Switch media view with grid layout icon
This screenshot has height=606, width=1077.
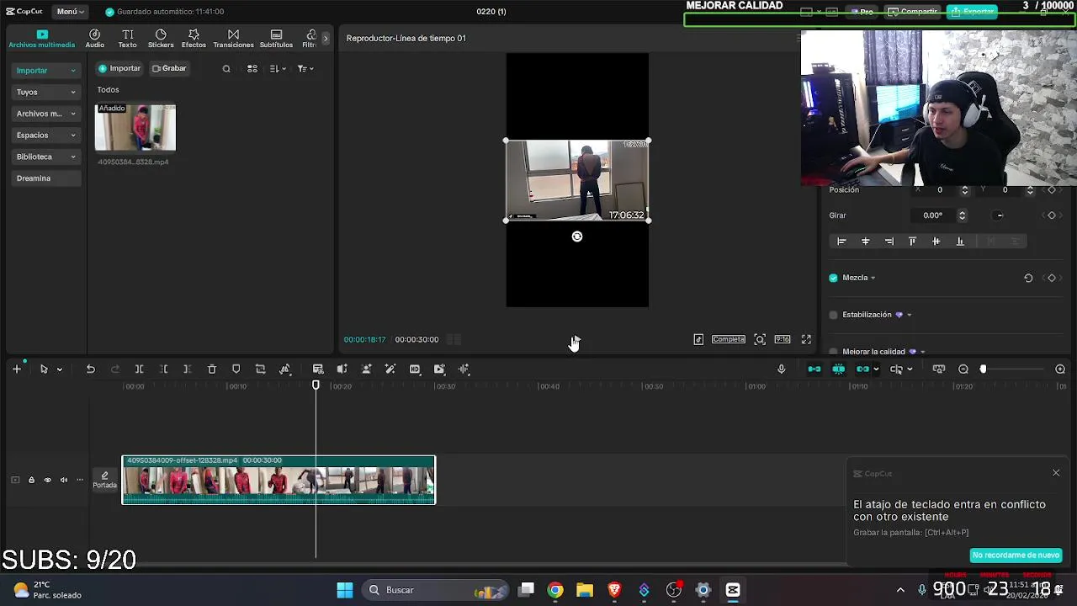[252, 69]
